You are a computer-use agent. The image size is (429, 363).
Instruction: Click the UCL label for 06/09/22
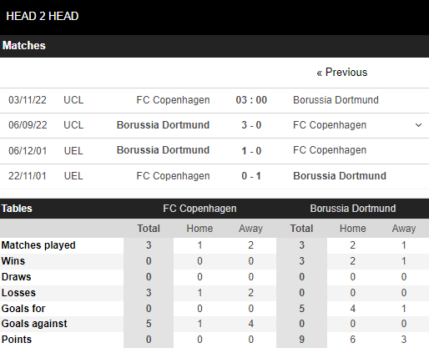(73, 125)
